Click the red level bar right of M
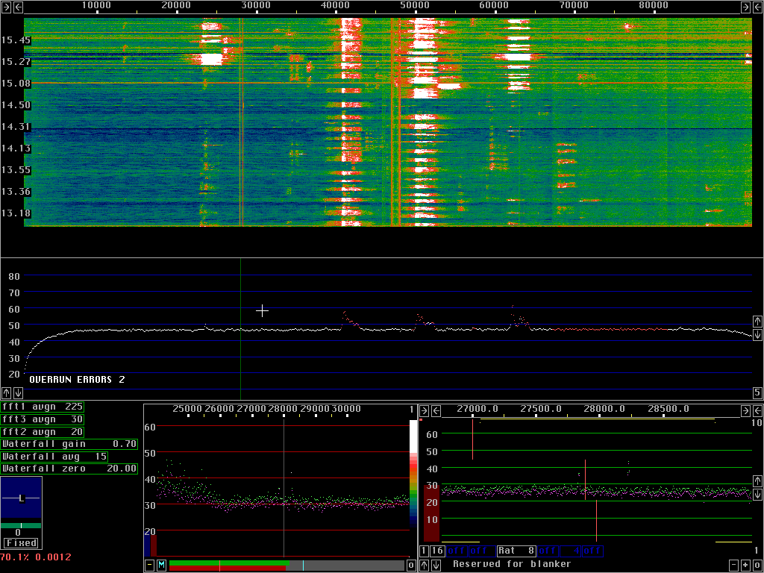Screen dimensions: 764x573 (228, 568)
